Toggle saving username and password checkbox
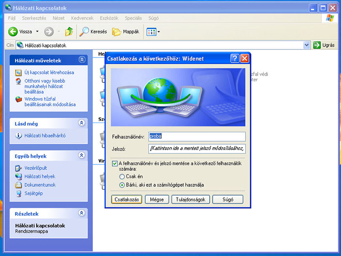The width and height of the screenshot is (341, 256). 115,164
